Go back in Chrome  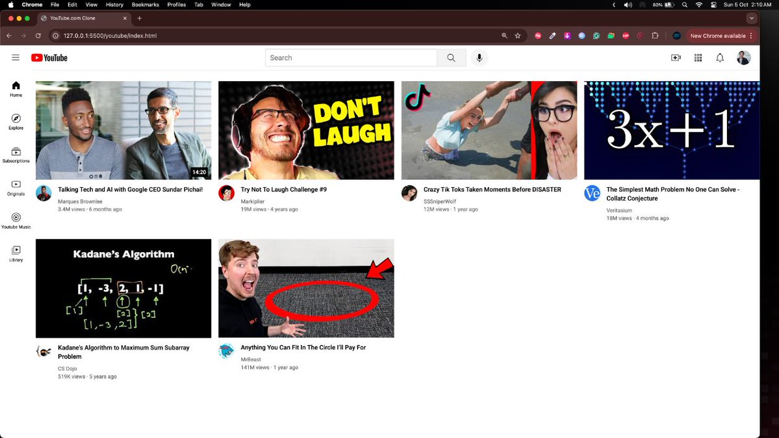point(9,36)
